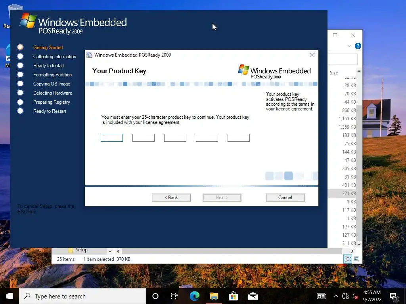Show hidden system tray icons

(335, 296)
